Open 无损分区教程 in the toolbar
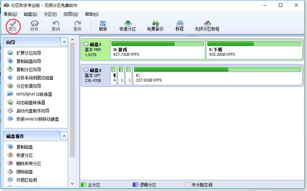307x191 pixels. click(x=207, y=26)
